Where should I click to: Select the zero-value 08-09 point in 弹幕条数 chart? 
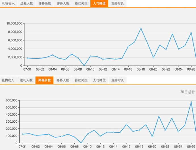coord(81,143)
